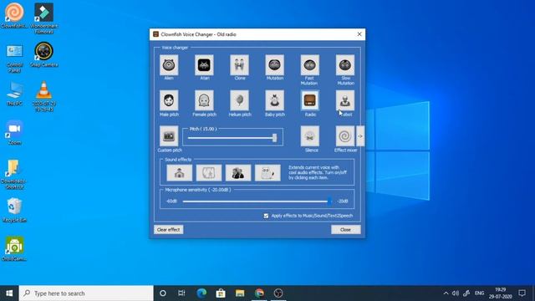Choose the Robot voice effect

(x=345, y=100)
